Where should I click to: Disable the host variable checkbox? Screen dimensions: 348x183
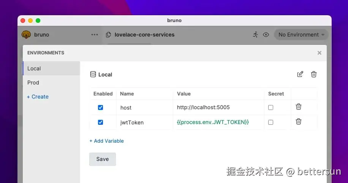coord(101,107)
